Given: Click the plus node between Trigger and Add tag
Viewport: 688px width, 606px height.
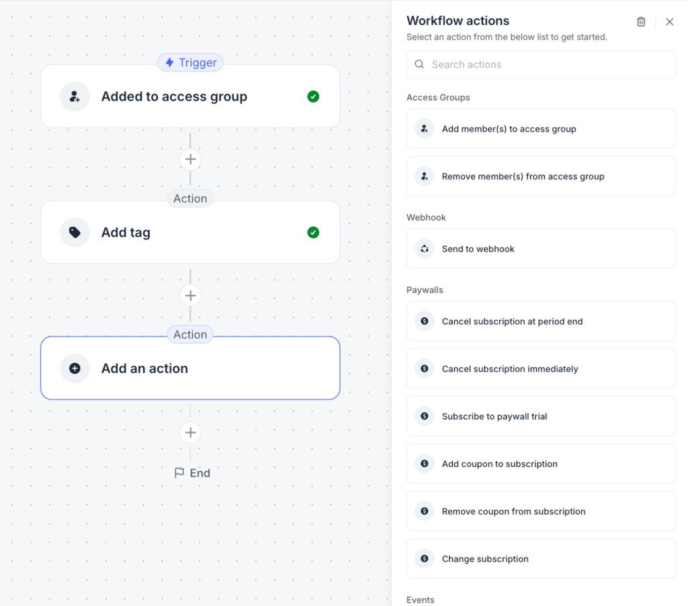Looking at the screenshot, I should [x=190, y=159].
